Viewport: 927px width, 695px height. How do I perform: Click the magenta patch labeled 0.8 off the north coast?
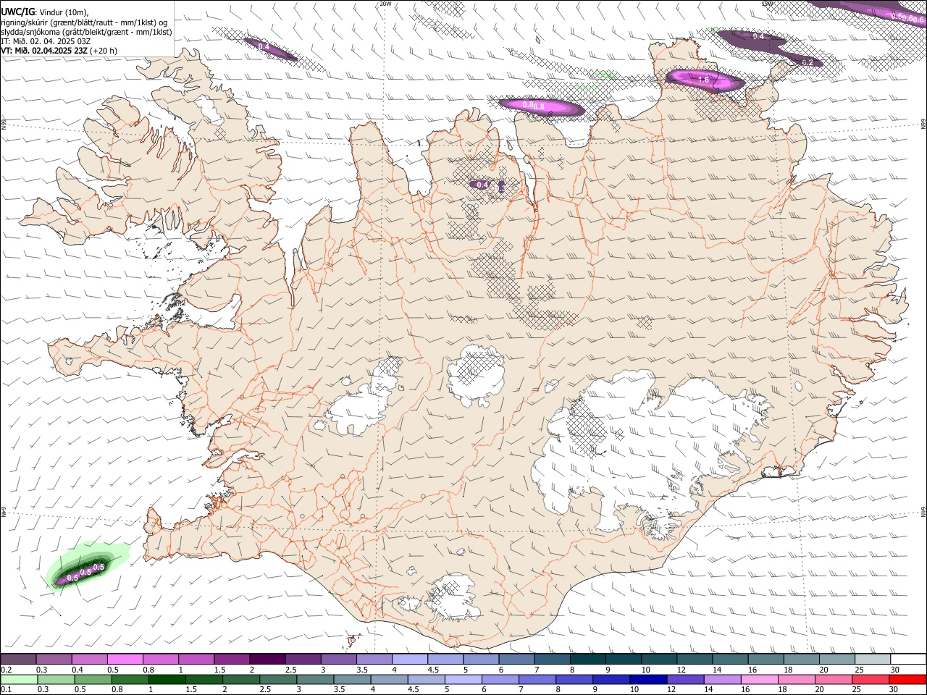pos(542,106)
